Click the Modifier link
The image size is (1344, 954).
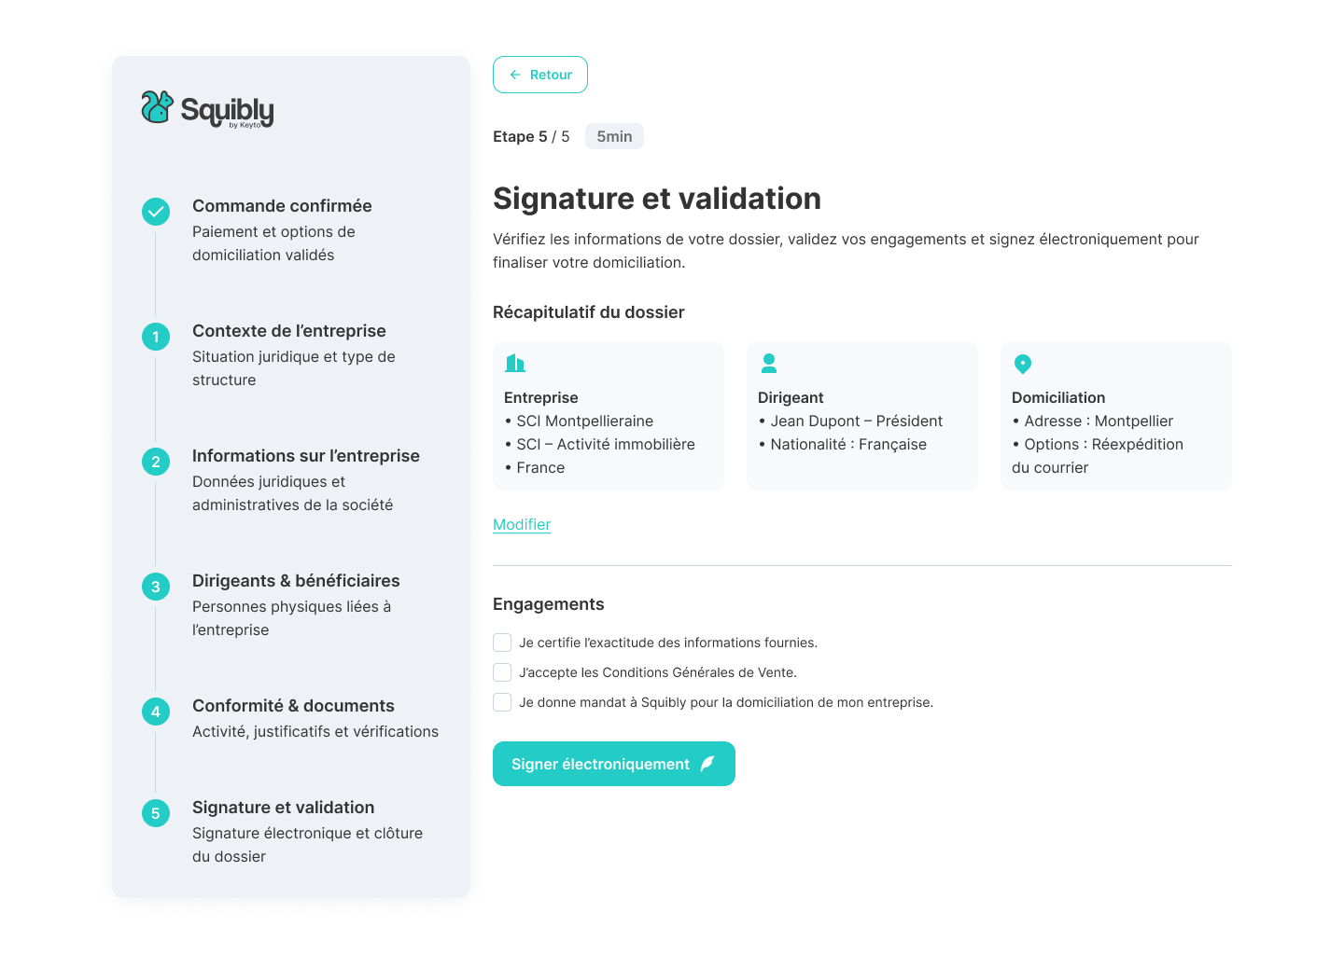click(x=522, y=524)
